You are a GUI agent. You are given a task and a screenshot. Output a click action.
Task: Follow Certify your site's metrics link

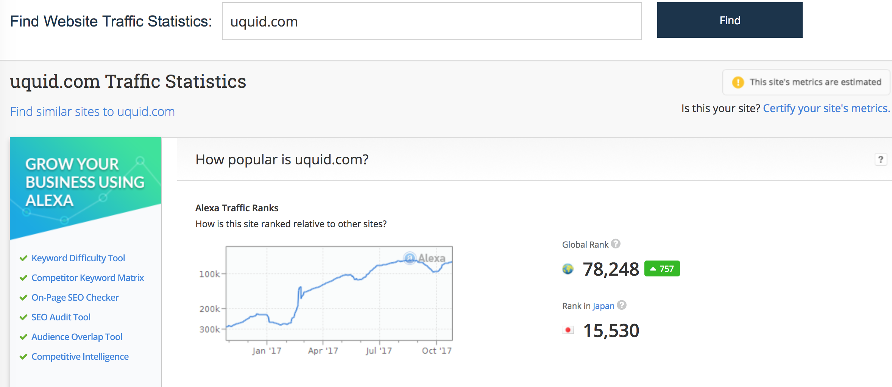pos(826,109)
